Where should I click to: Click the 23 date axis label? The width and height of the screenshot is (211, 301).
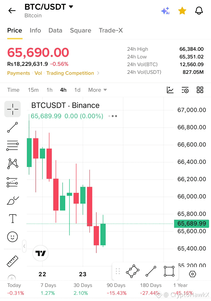(83, 274)
